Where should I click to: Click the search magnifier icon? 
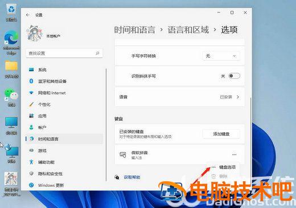click(97, 53)
